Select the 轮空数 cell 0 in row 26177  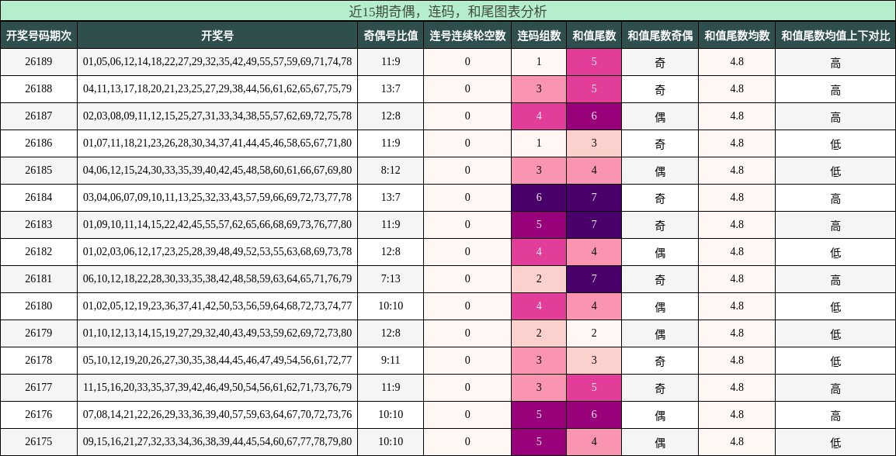click(467, 387)
